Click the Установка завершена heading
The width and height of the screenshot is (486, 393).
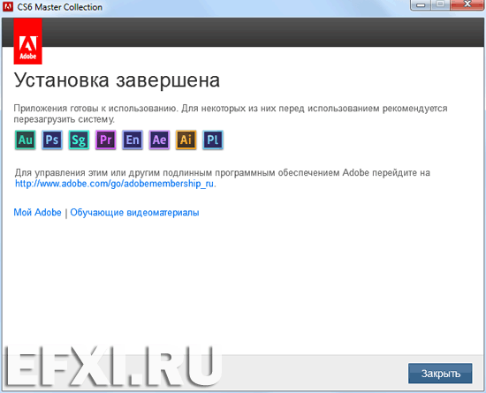coord(117,80)
